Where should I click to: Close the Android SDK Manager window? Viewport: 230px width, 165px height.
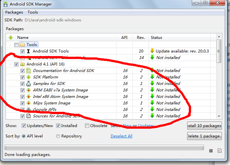pos(217,3)
